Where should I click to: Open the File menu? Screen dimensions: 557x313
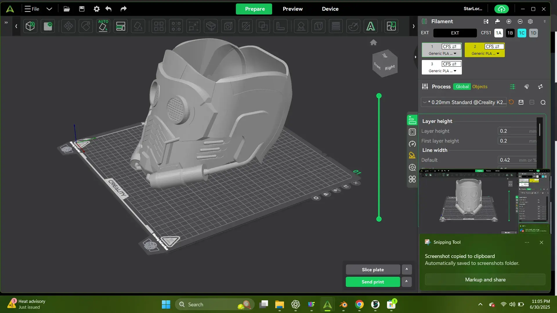32,9
